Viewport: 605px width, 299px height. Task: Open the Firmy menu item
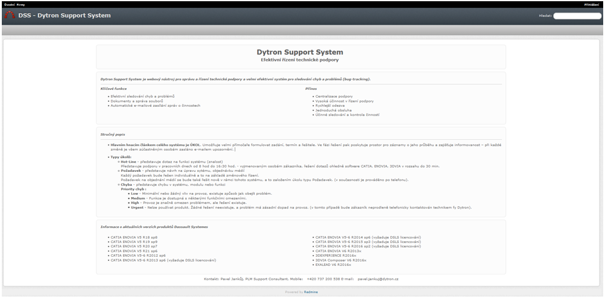click(x=21, y=5)
